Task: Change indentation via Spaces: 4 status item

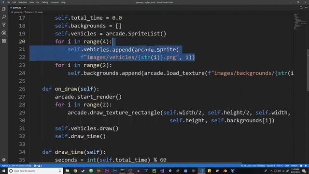Action: click(271, 166)
